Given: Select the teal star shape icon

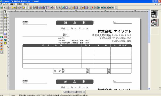Looking at the screenshot, I should [x=113, y=7].
